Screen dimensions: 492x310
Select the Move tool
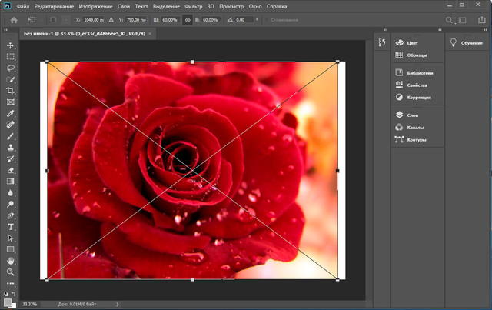point(11,46)
